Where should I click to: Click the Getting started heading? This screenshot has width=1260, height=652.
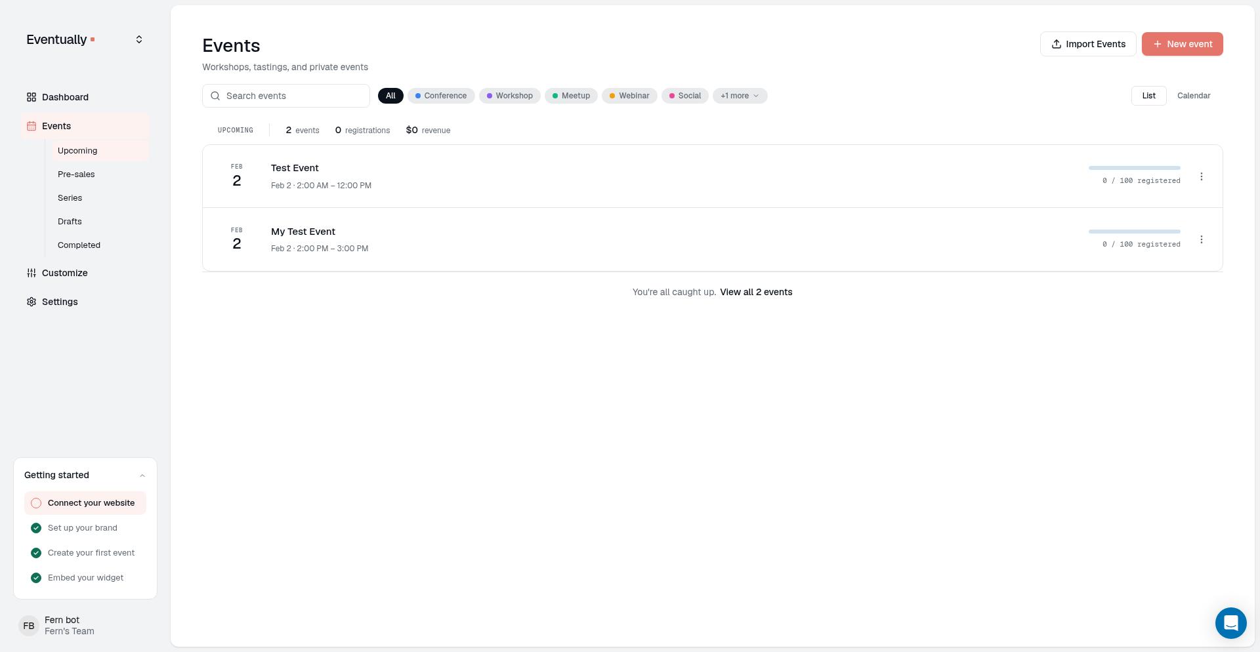pyautogui.click(x=56, y=476)
